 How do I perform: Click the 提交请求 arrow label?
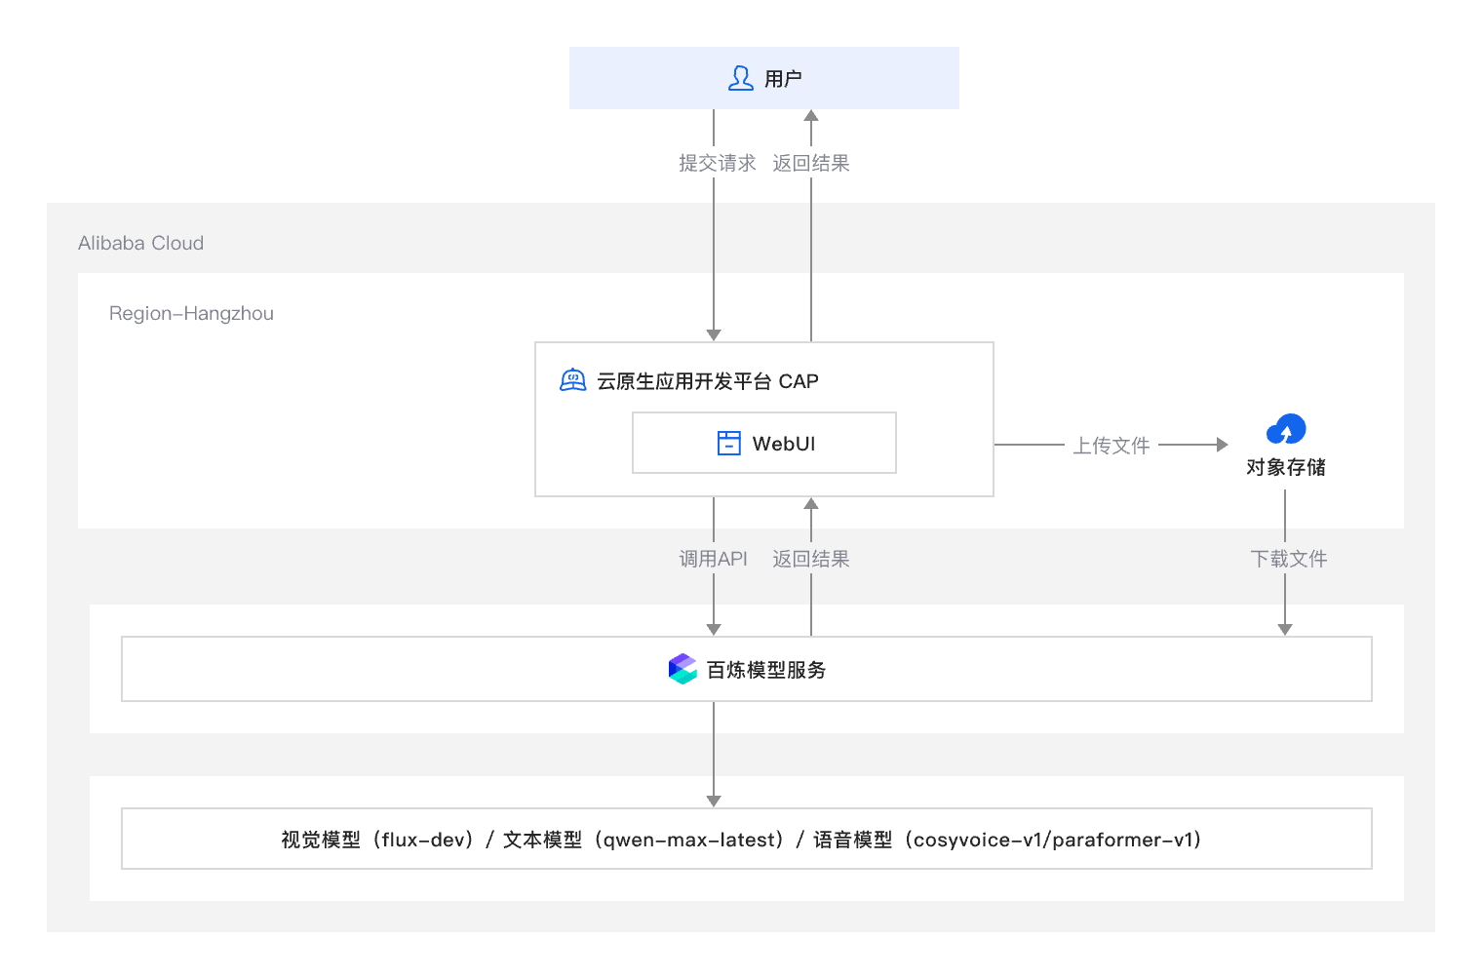click(718, 163)
